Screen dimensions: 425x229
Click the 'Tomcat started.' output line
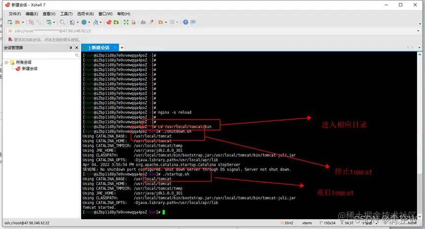click(99, 207)
